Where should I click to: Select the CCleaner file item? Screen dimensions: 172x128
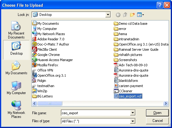pyautogui.click(x=123, y=91)
